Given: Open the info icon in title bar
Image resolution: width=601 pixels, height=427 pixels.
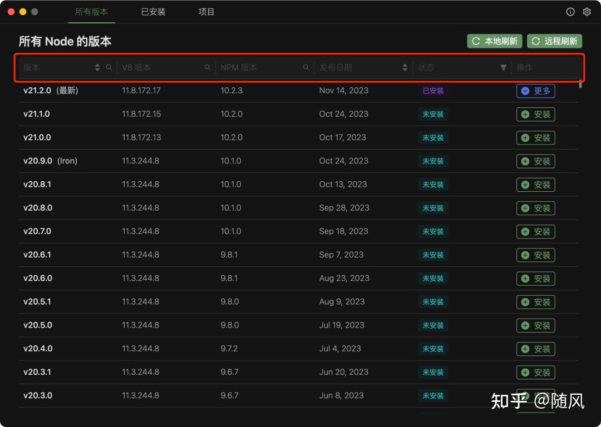Looking at the screenshot, I should click(x=570, y=12).
